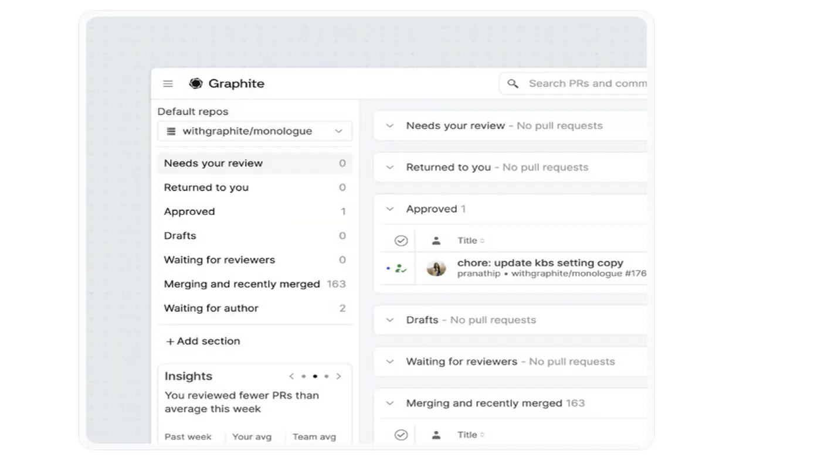Go to previous insight with left arrow
Screen dimensions: 821x461
[291, 377]
